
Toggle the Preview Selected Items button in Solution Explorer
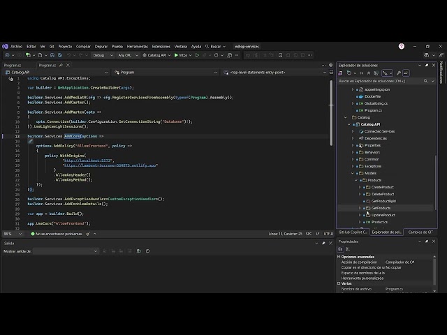coord(406,73)
